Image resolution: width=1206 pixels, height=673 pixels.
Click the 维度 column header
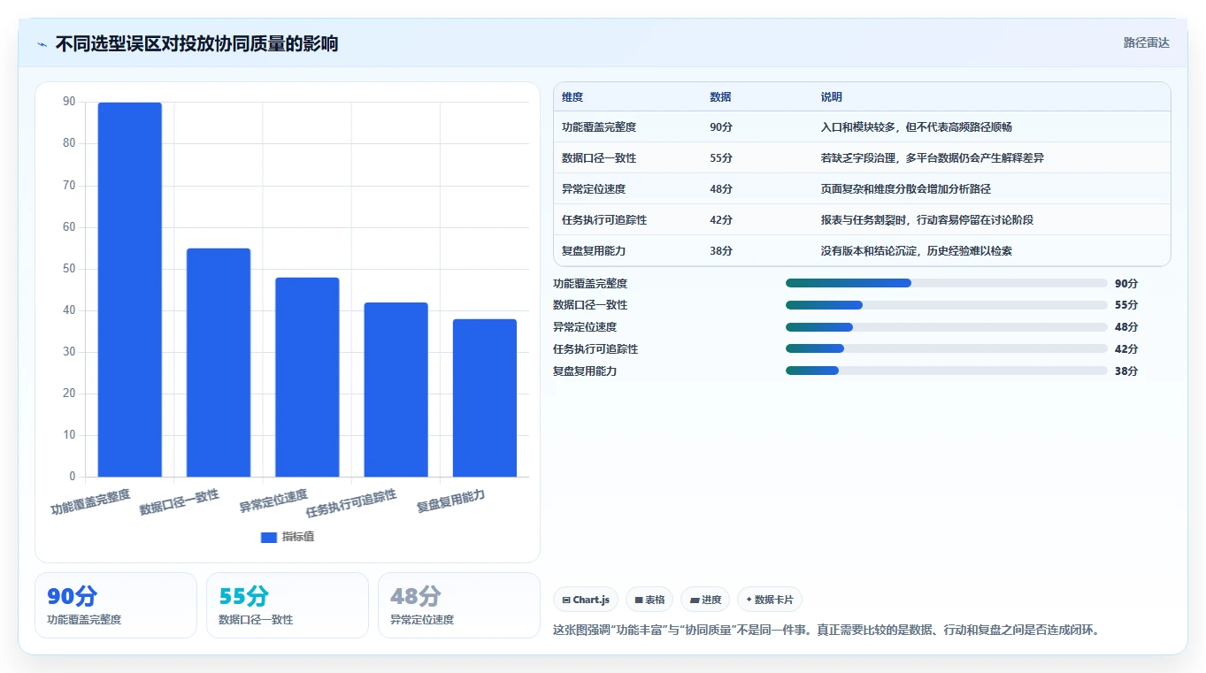pos(572,97)
